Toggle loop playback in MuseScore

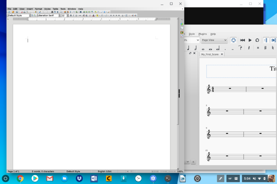(x=257, y=40)
